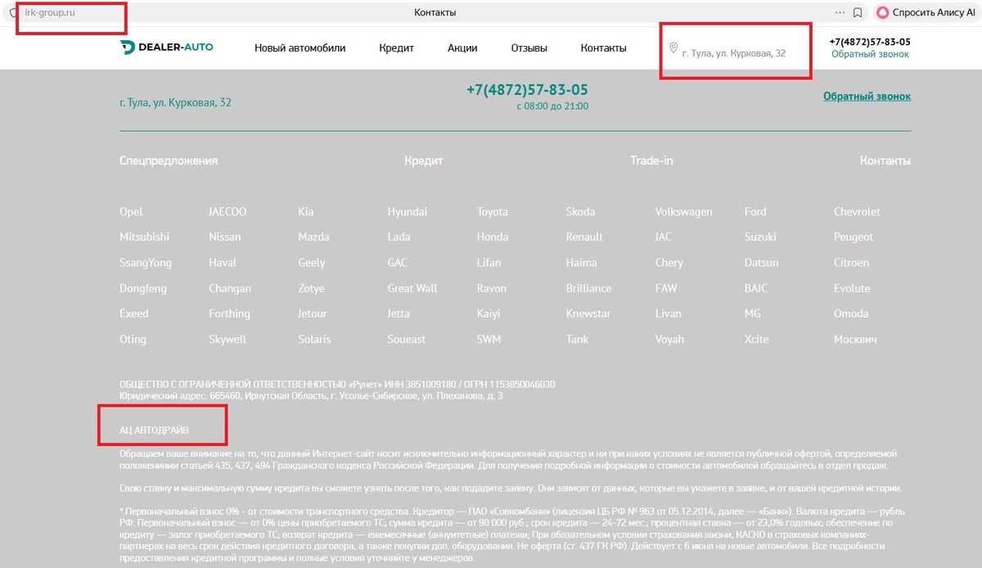
Task: Click header phone number +7(4872)57-83-05
Action: 870,42
